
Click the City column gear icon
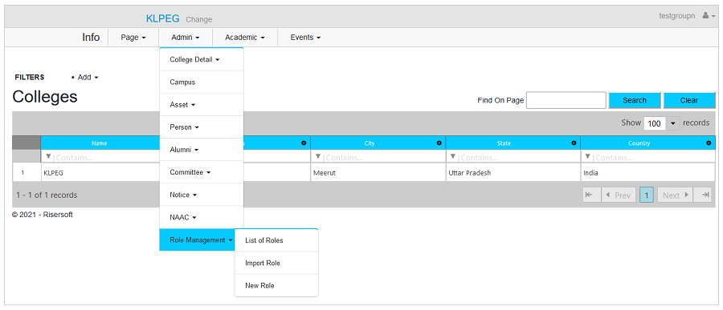tap(439, 143)
